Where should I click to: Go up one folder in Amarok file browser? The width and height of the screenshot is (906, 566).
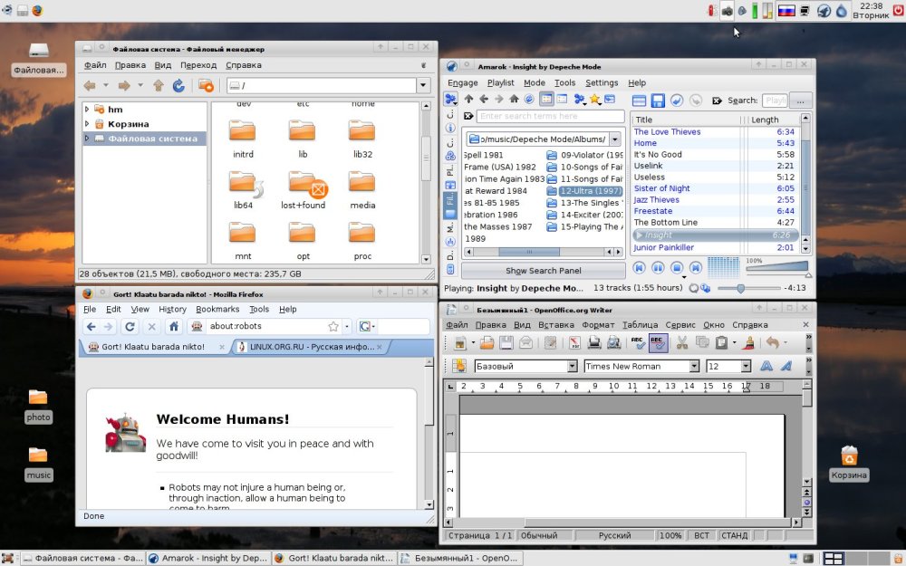click(468, 99)
